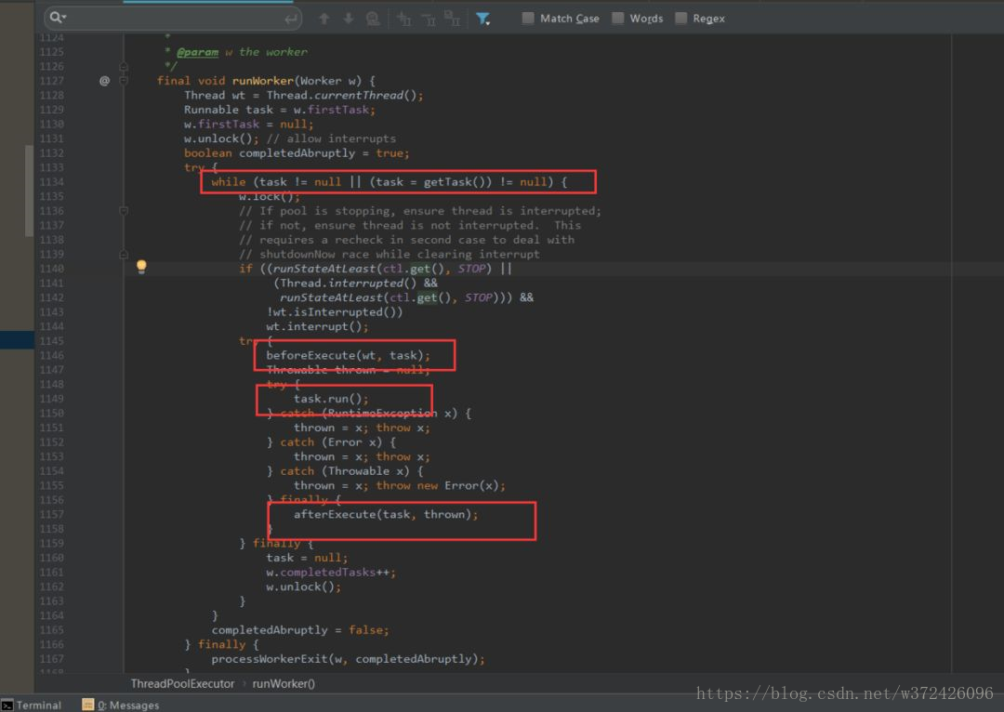
Task: Go to next occurrence with down arrow
Action: [x=349, y=19]
